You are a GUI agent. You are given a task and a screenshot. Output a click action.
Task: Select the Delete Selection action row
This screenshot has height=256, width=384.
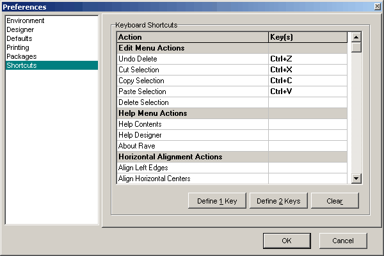(192, 102)
